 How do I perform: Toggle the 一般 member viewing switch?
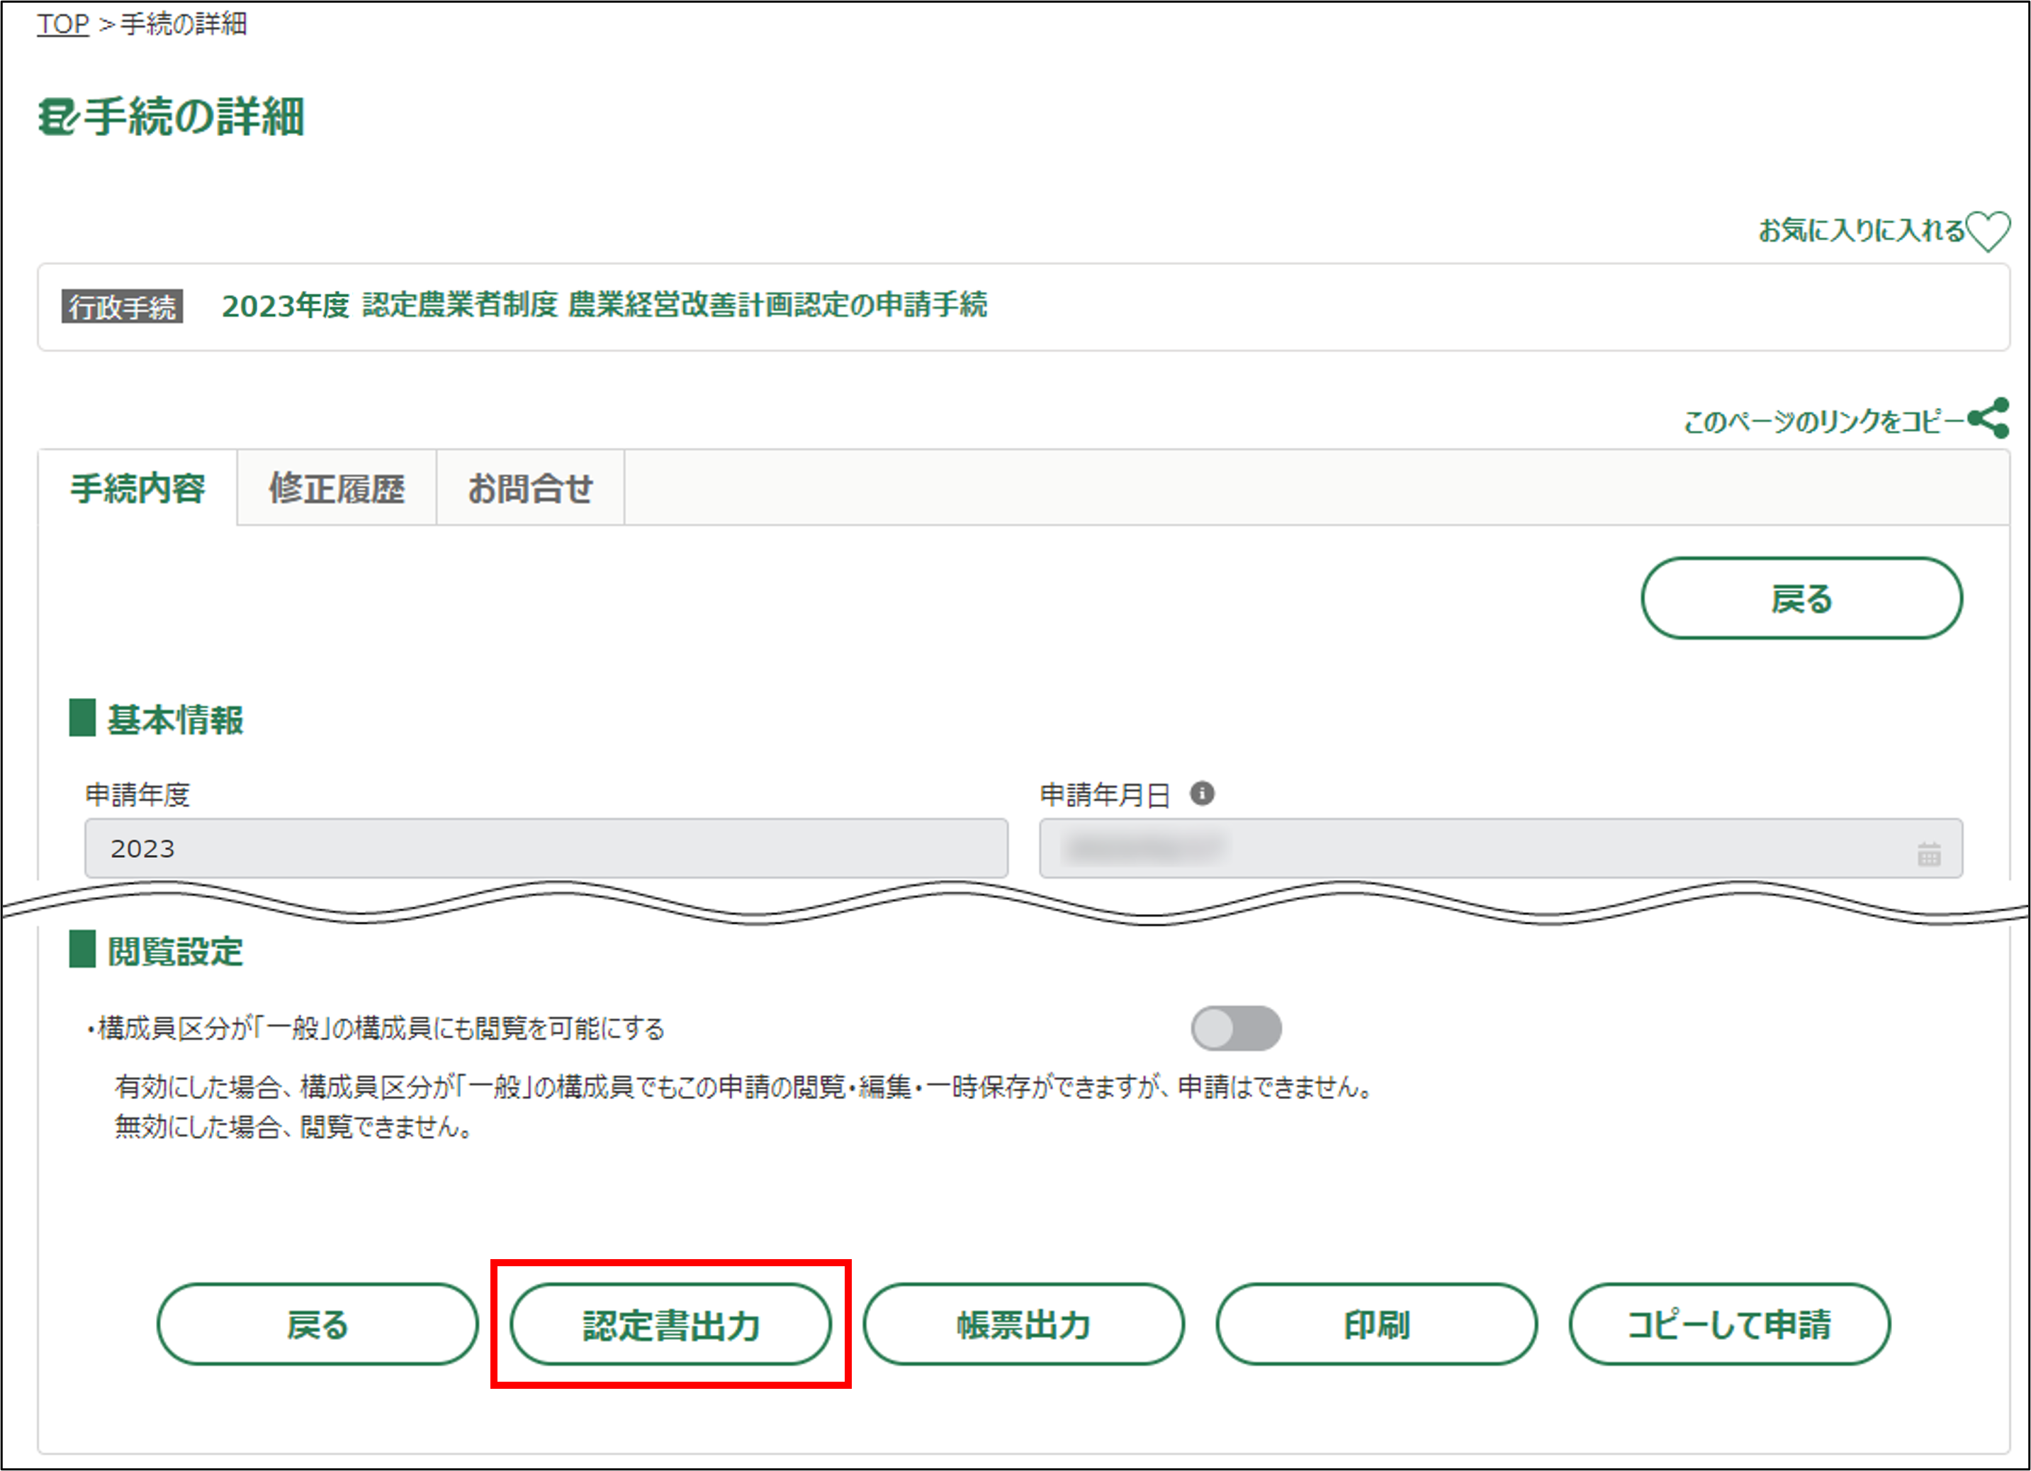1236,1028
